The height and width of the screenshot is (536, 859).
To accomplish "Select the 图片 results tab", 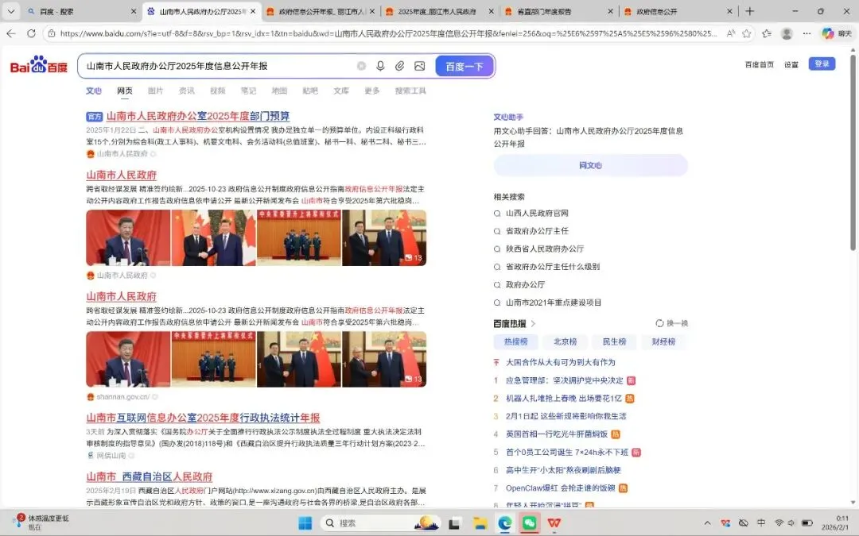I will tap(156, 91).
